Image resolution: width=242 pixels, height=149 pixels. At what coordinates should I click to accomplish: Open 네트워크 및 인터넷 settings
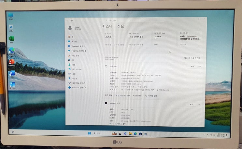pyautogui.click(x=77, y=51)
